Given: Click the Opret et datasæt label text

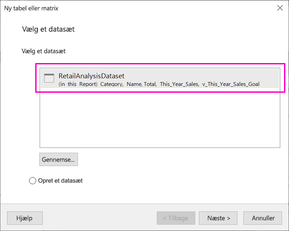Looking at the screenshot, I should pos(60,181).
